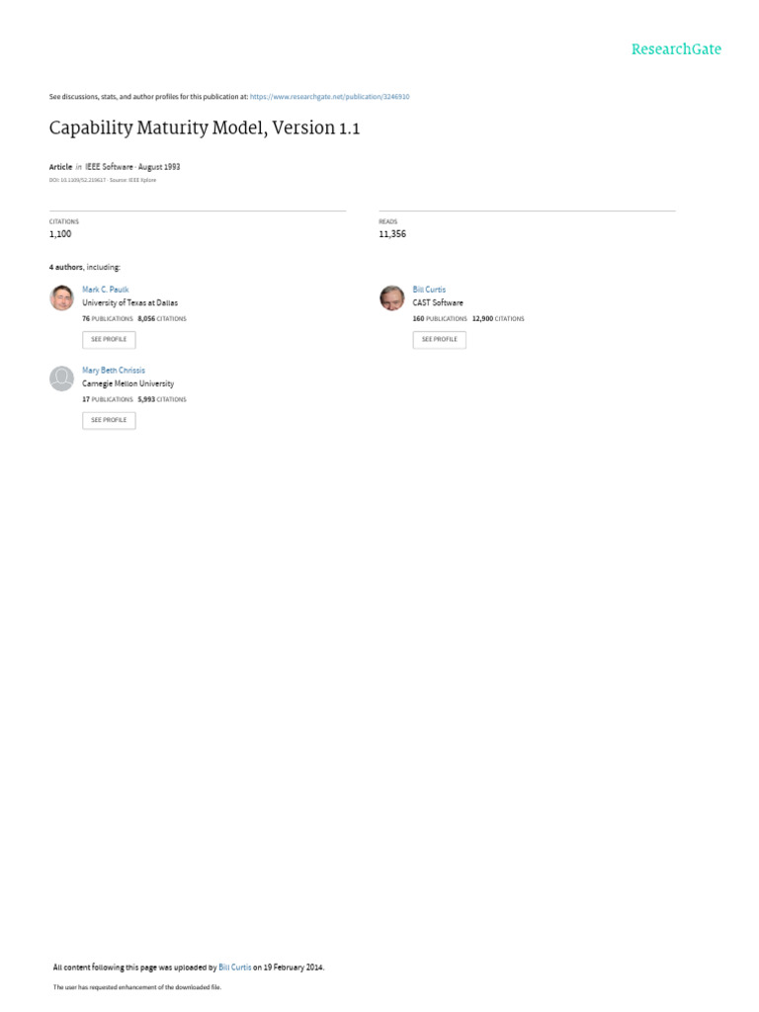Open the researchgate.net publication URL link
759x1012 pixels.
tap(329, 97)
